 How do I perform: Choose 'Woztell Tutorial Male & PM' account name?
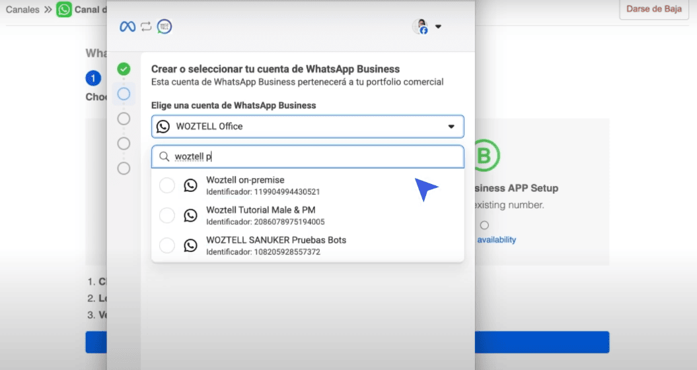pyautogui.click(x=261, y=210)
